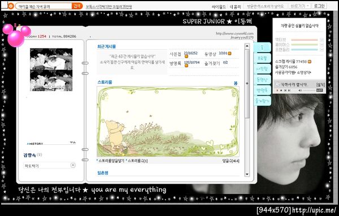Stop the background music
The image size is (339, 216).
281,90
